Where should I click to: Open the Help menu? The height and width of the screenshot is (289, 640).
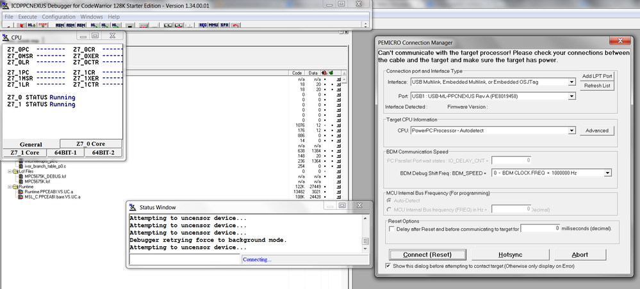(x=114, y=17)
